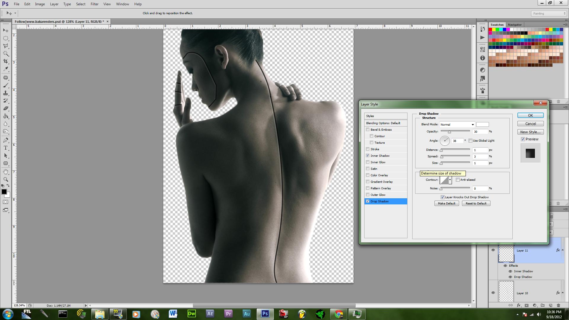Image resolution: width=569 pixels, height=320 pixels.
Task: Click delete layer trash icon in Layers panel
Action: [x=558, y=305]
